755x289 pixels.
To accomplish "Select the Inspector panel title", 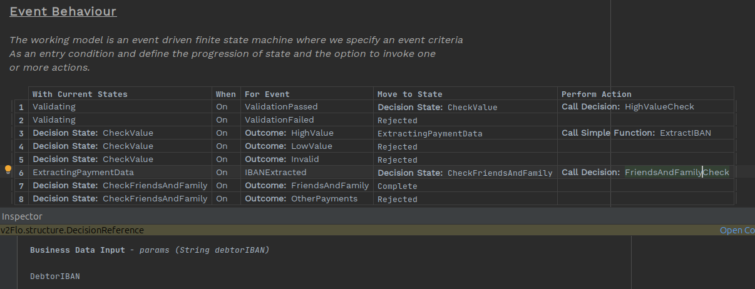I will (22, 216).
